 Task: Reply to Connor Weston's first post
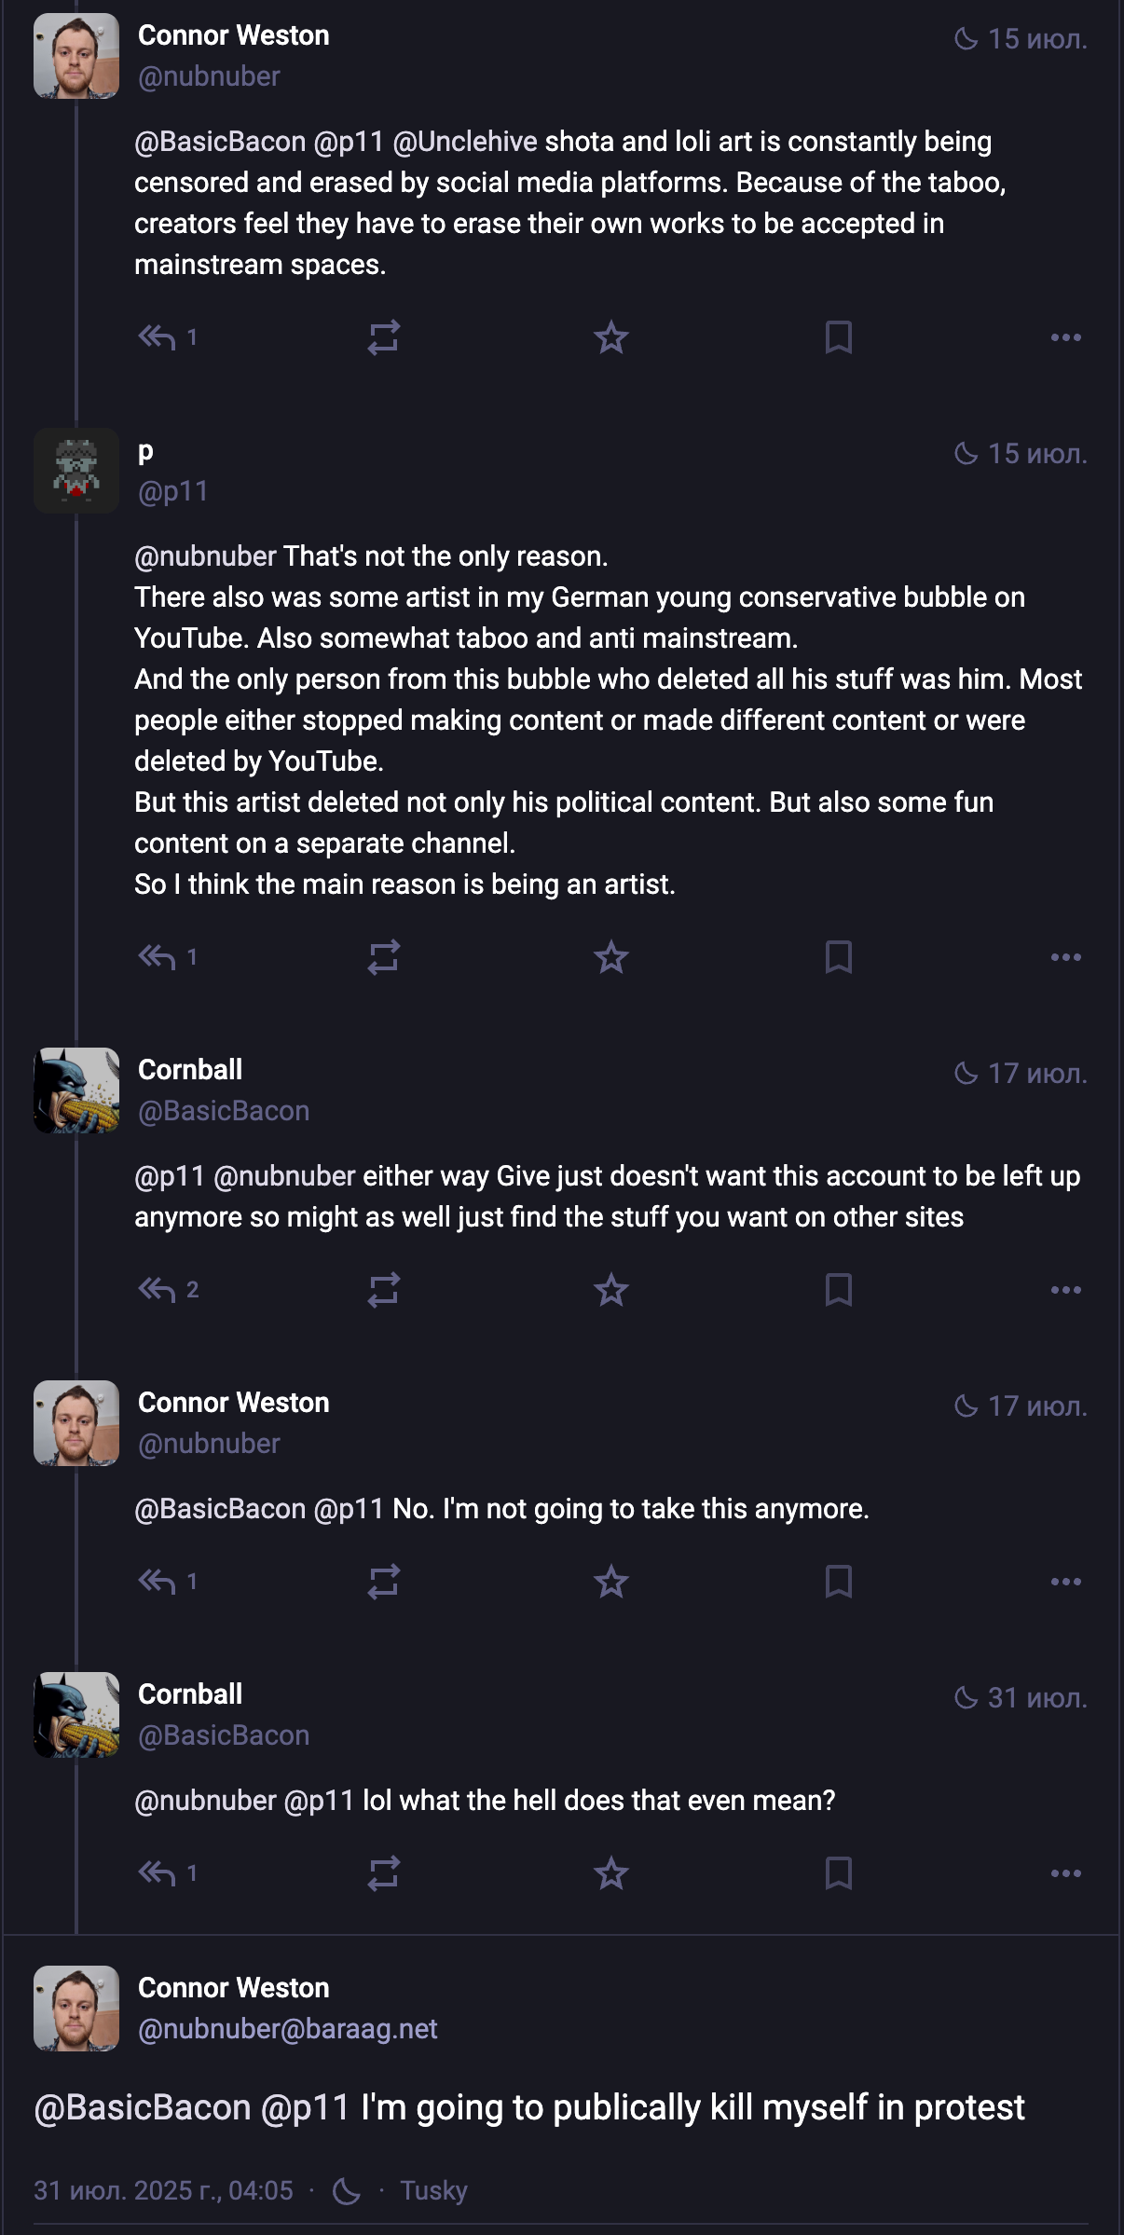157,337
